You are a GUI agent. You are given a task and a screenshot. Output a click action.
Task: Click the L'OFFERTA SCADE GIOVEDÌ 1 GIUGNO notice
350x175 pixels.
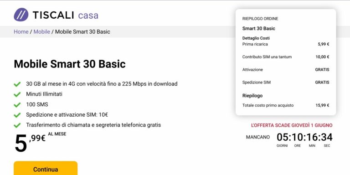point(292,125)
